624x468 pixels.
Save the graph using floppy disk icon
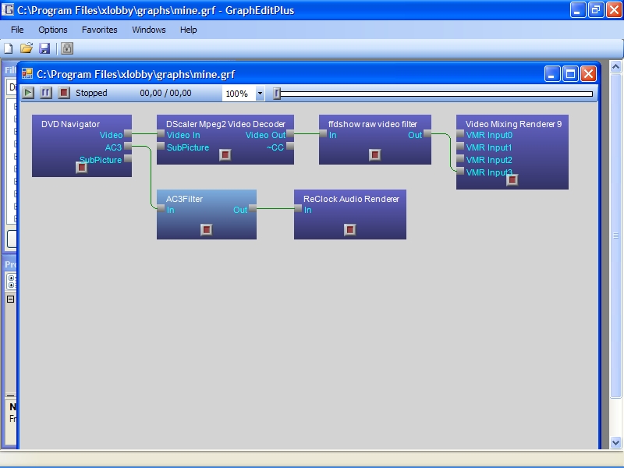[44, 48]
